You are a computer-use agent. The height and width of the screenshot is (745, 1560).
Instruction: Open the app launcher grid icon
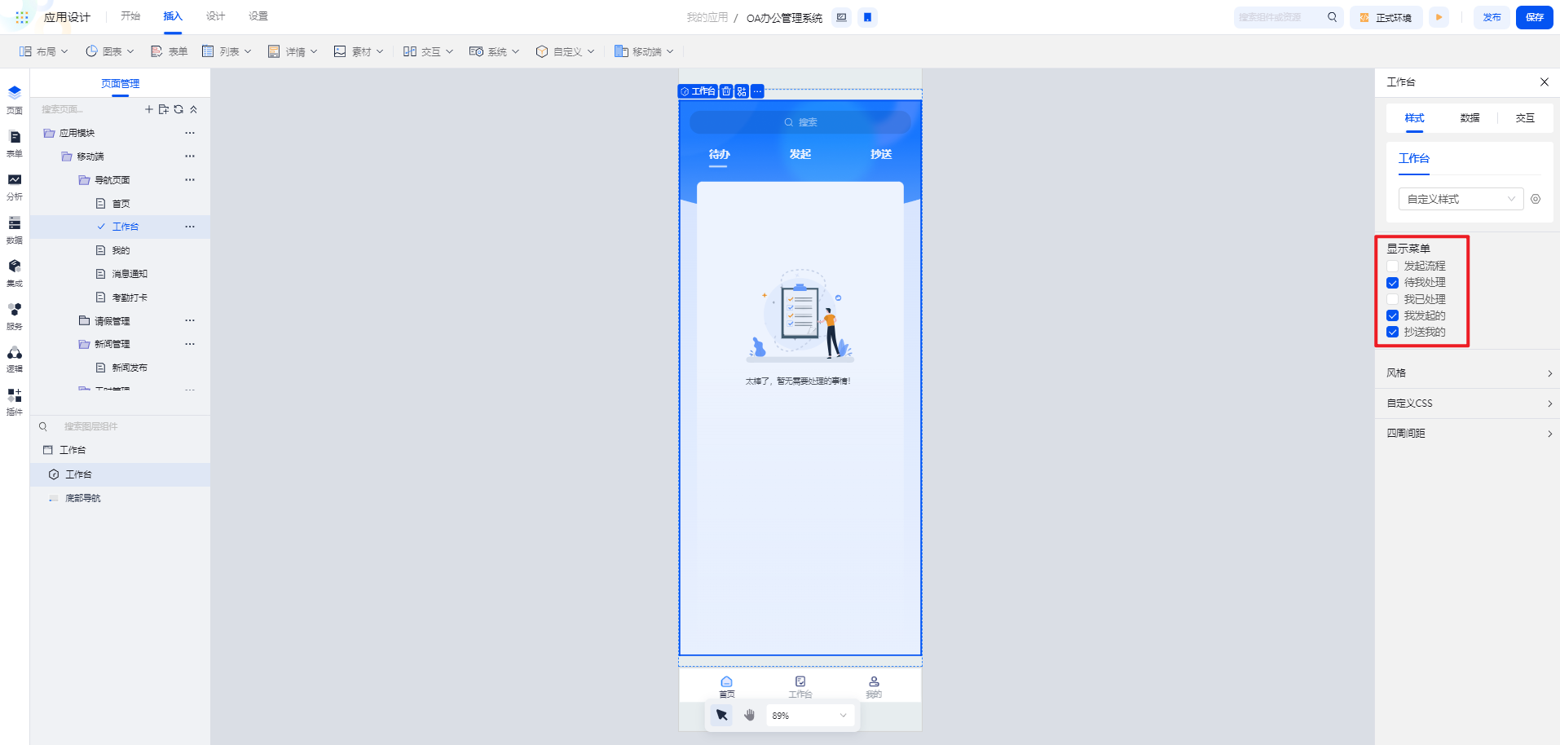(22, 17)
